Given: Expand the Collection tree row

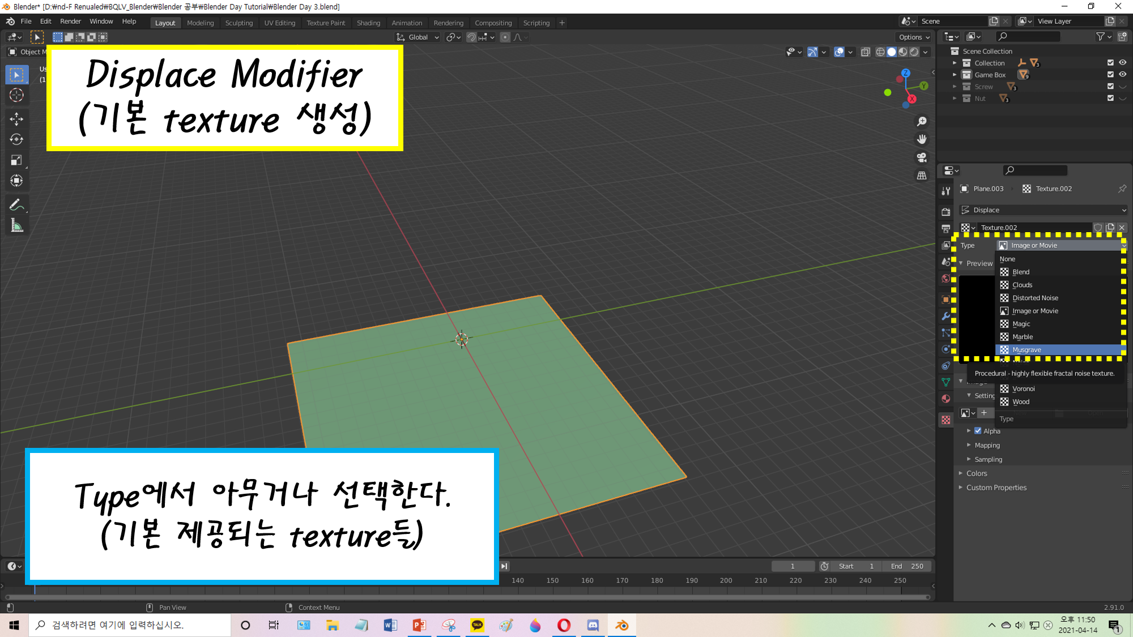Looking at the screenshot, I should pos(955,63).
